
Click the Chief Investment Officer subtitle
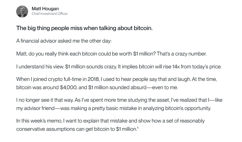(50, 14)
